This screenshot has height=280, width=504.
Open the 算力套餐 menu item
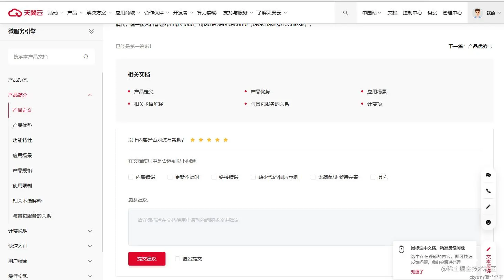tap(207, 13)
